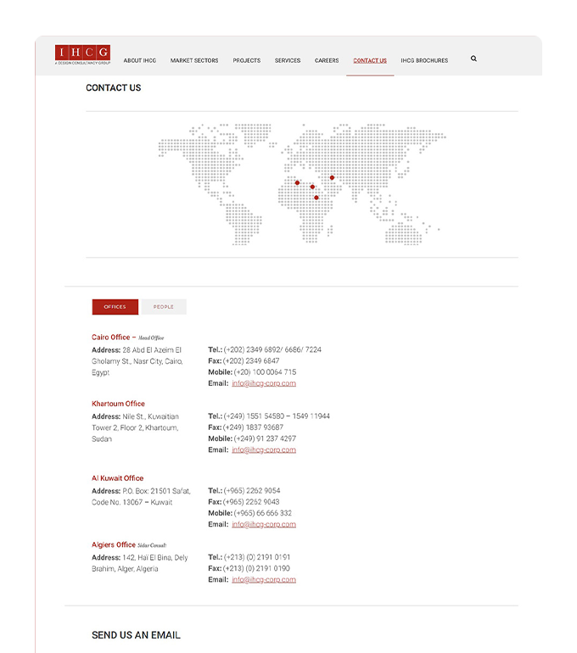This screenshot has height=653, width=577.
Task: Click the Khartoum red dot on map
Action: (317, 198)
